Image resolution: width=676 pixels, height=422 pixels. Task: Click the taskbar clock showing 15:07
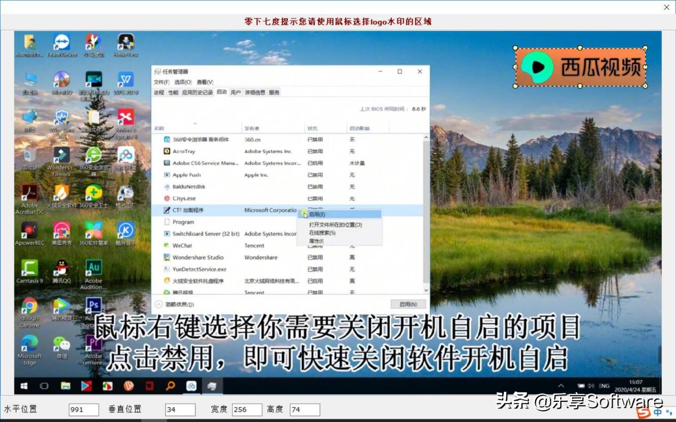(635, 386)
